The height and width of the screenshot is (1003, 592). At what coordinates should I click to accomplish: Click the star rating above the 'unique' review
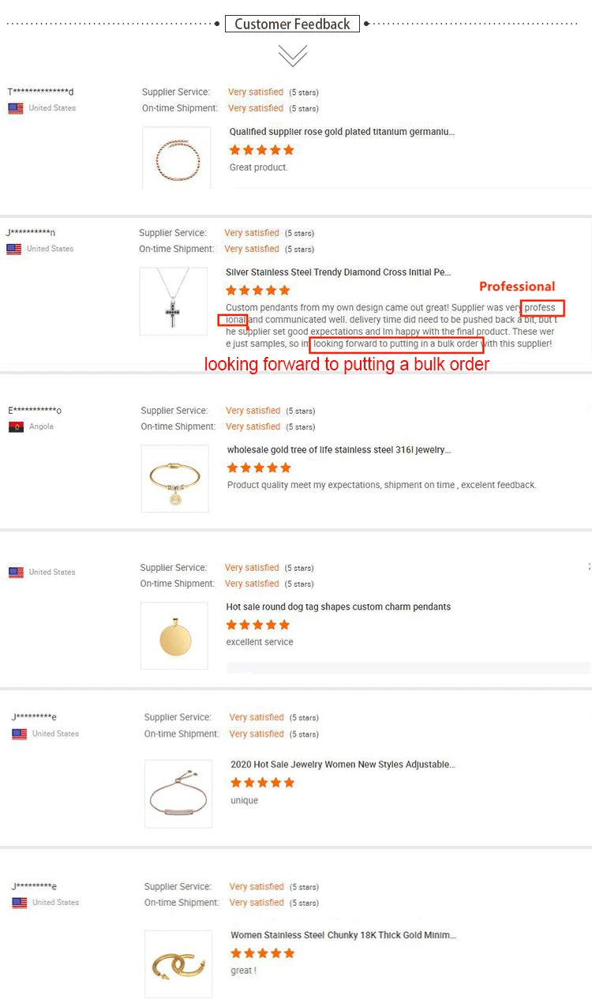click(262, 783)
